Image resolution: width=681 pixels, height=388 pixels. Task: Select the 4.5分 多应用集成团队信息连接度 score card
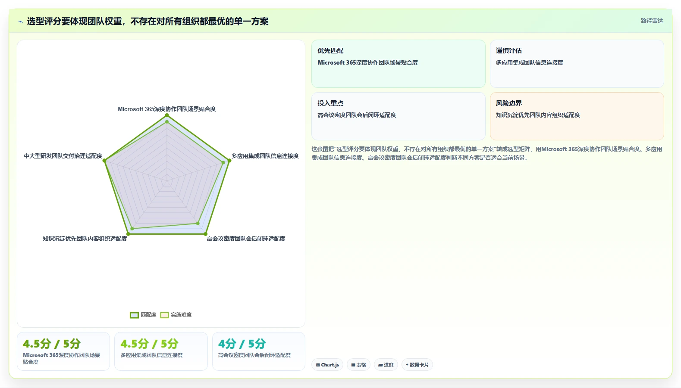161,351
